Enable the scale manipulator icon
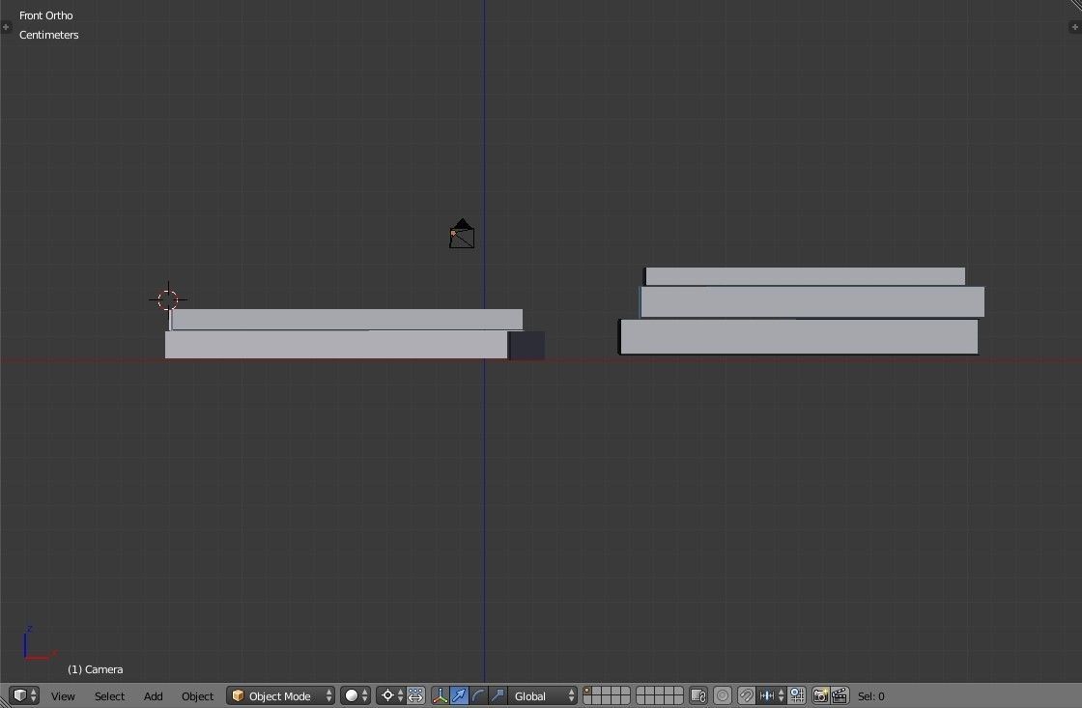1082x708 pixels. (x=497, y=695)
